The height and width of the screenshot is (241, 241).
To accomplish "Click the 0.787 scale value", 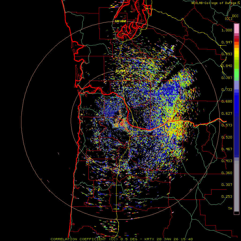I will click(x=227, y=78).
